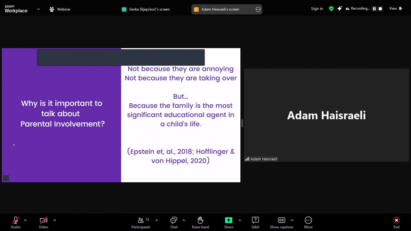Open Zoom Workplace dropdown arrow
The height and width of the screenshot is (231, 411).
click(x=39, y=9)
